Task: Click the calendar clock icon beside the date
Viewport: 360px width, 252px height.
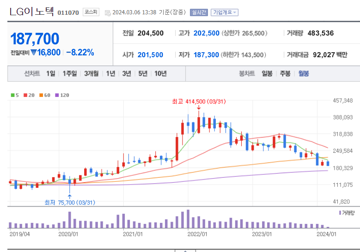Action: pyautogui.click(x=108, y=13)
